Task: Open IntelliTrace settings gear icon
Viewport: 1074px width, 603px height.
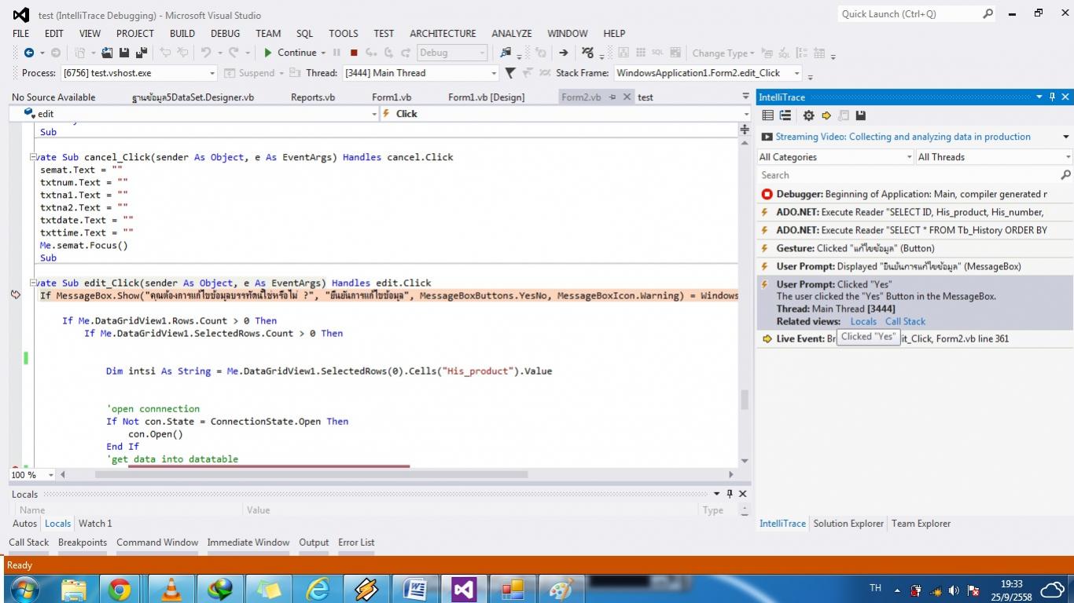Action: tap(808, 115)
